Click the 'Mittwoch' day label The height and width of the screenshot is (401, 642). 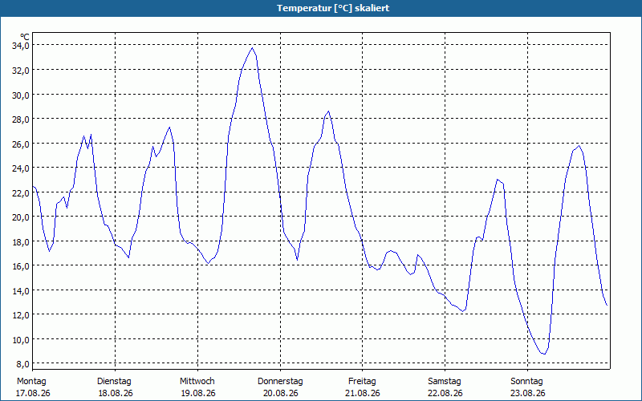(x=197, y=382)
